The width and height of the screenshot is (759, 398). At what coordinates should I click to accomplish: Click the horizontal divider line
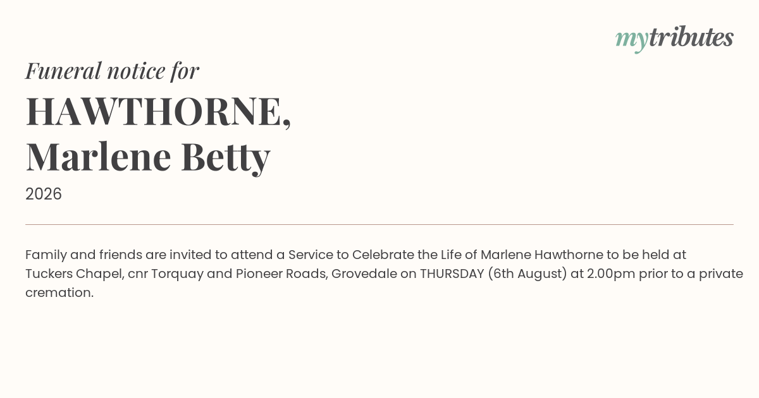[x=379, y=224]
